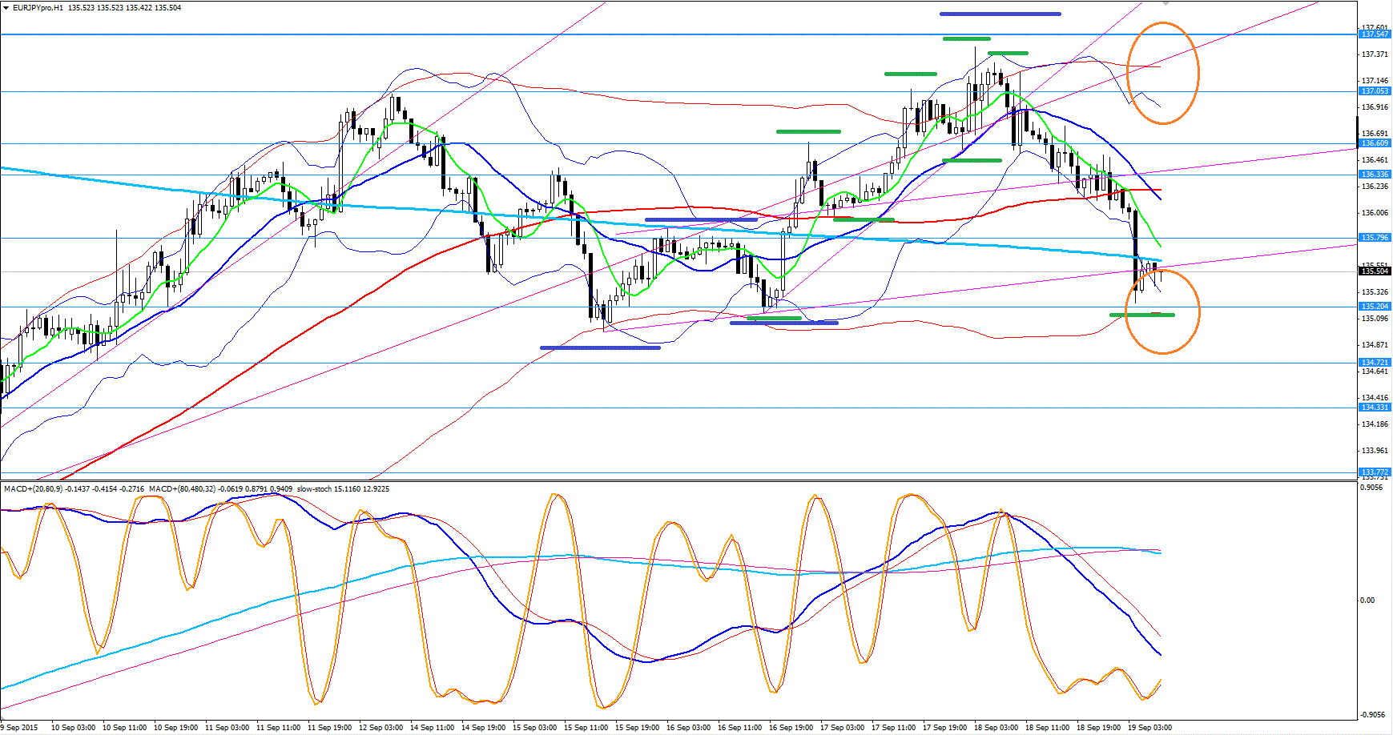Image resolution: width=1393 pixels, height=735 pixels.
Task: Click the 136.336 horizontal line price tag
Action: click(x=1375, y=175)
